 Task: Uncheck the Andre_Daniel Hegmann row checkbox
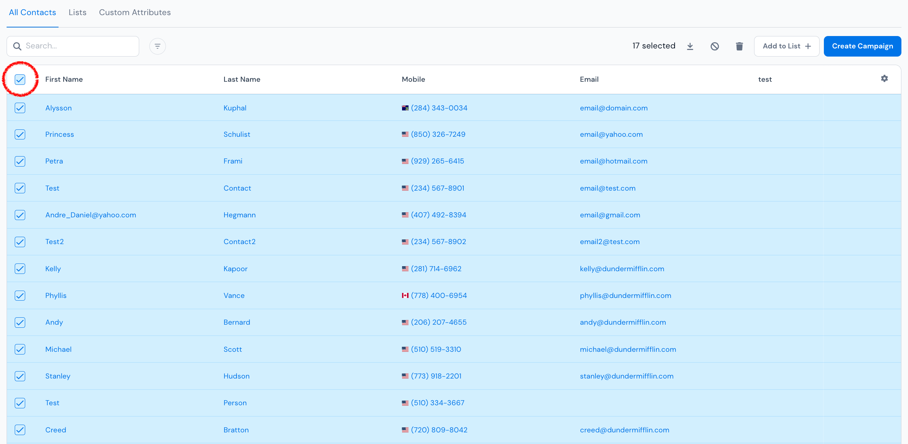click(20, 215)
